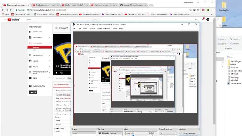Switch to the Christmas stream tab
The width and height of the screenshot is (242, 136).
click(104, 5)
